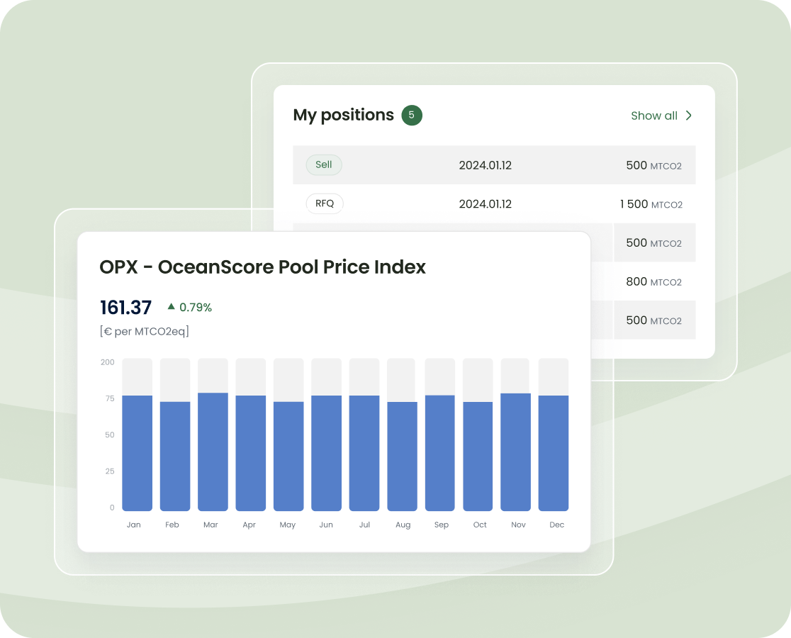791x638 pixels.
Task: Select the August bar in price chart
Action: [x=402, y=456]
